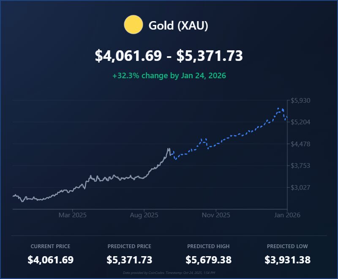
Task: Select the $5,930 y-axis label
Action: tap(301, 101)
